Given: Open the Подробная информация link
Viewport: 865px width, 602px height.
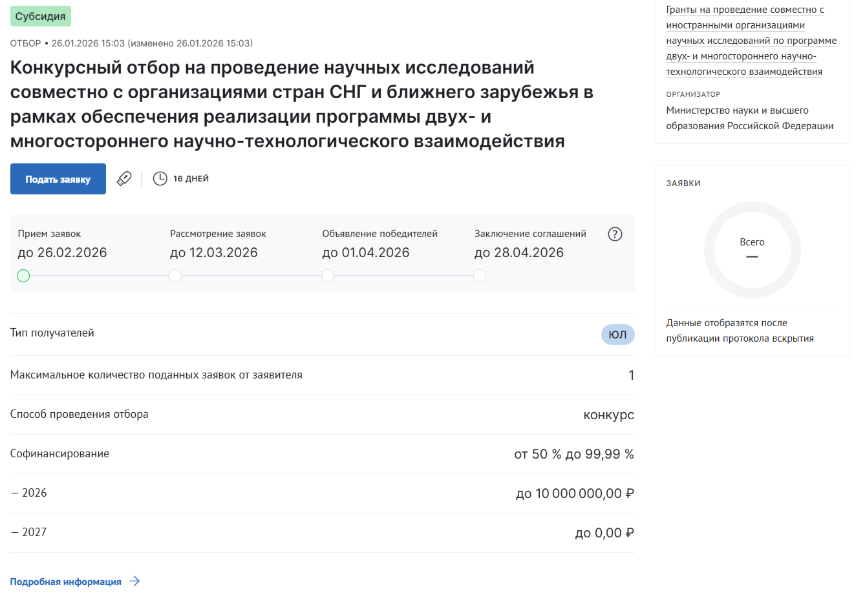Looking at the screenshot, I should point(66,582).
